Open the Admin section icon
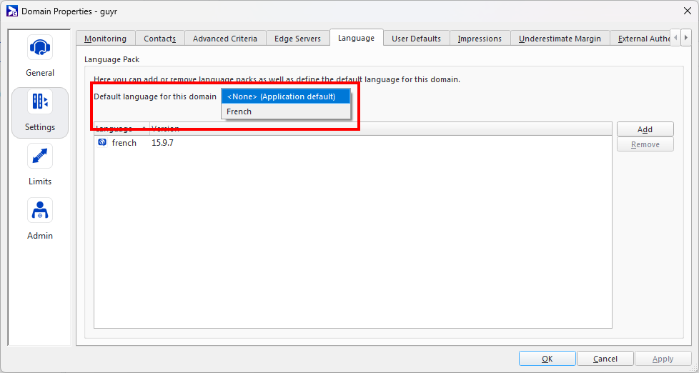Screen dimensions: 699x373 click(40, 211)
